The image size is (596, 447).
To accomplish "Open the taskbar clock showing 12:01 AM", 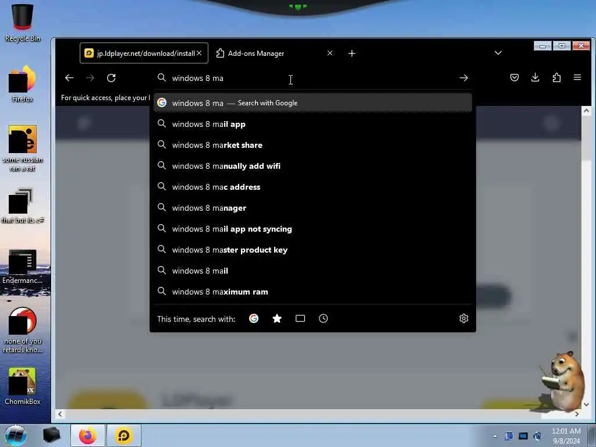I will click(x=566, y=436).
